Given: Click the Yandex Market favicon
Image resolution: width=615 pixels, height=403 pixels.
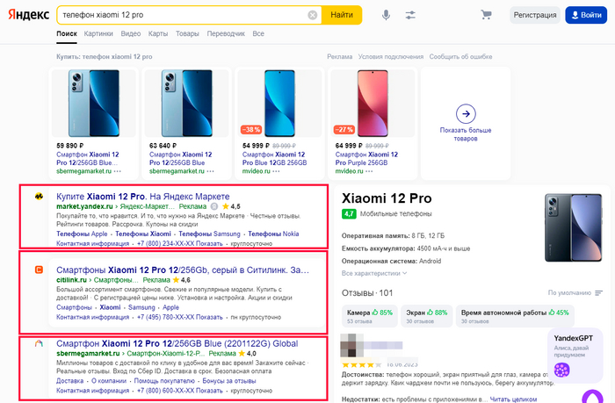Looking at the screenshot, I should [x=39, y=196].
